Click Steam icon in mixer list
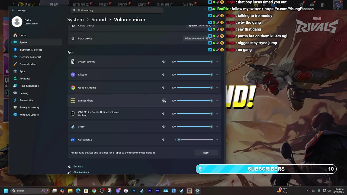Screen dimensions: 347x195 click(73, 126)
